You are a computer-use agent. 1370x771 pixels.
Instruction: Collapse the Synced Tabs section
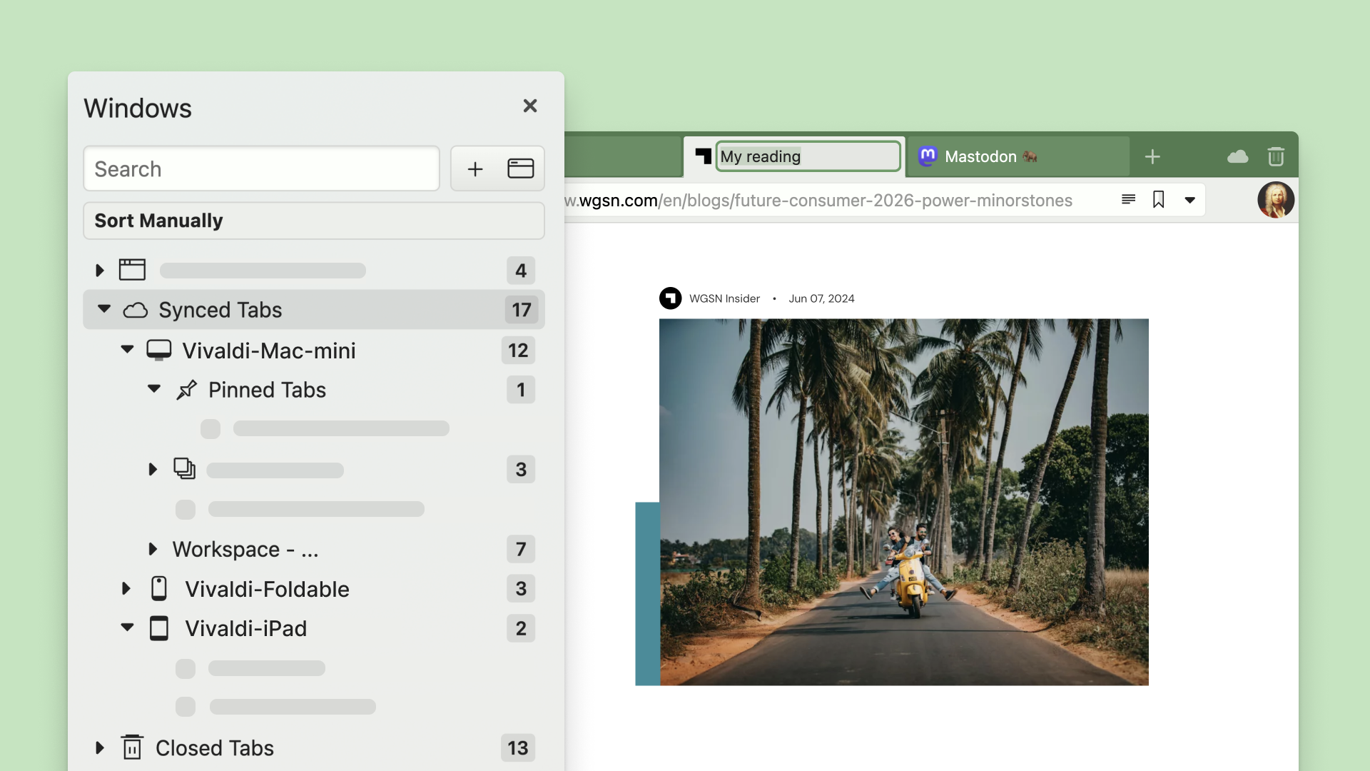(x=103, y=310)
